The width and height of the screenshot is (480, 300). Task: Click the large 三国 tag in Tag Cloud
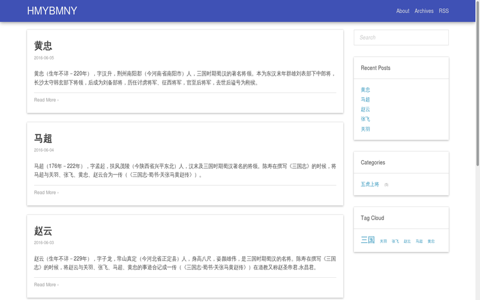[x=368, y=240]
